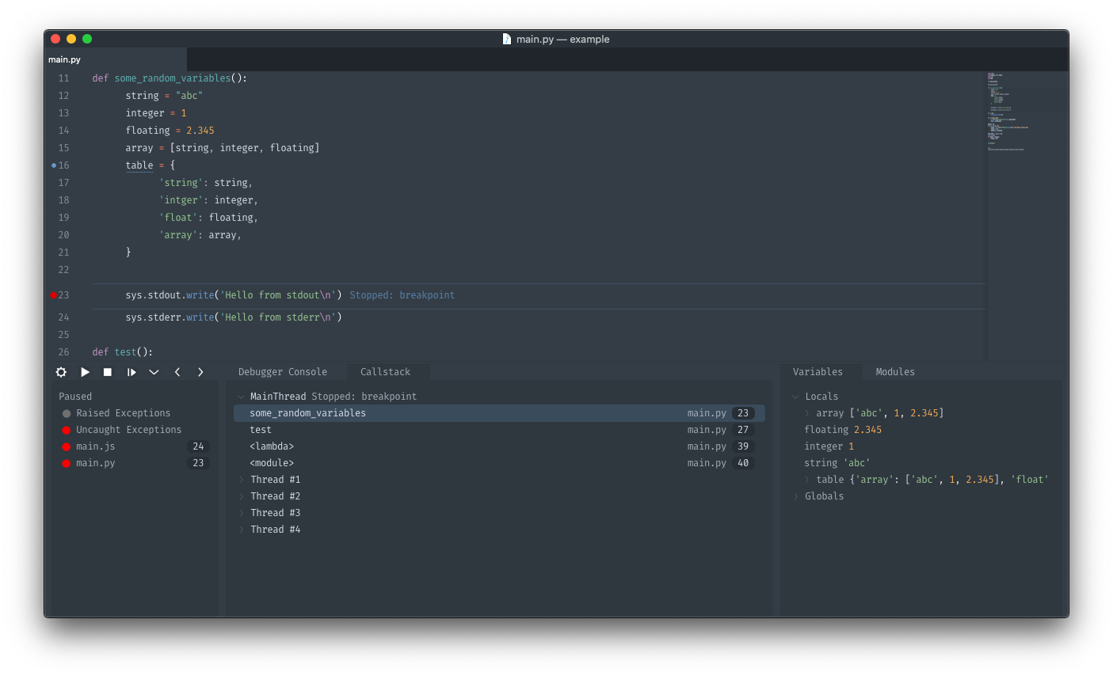This screenshot has height=676, width=1113.
Task: Switch to the Debugger Console tab
Action: click(x=284, y=371)
